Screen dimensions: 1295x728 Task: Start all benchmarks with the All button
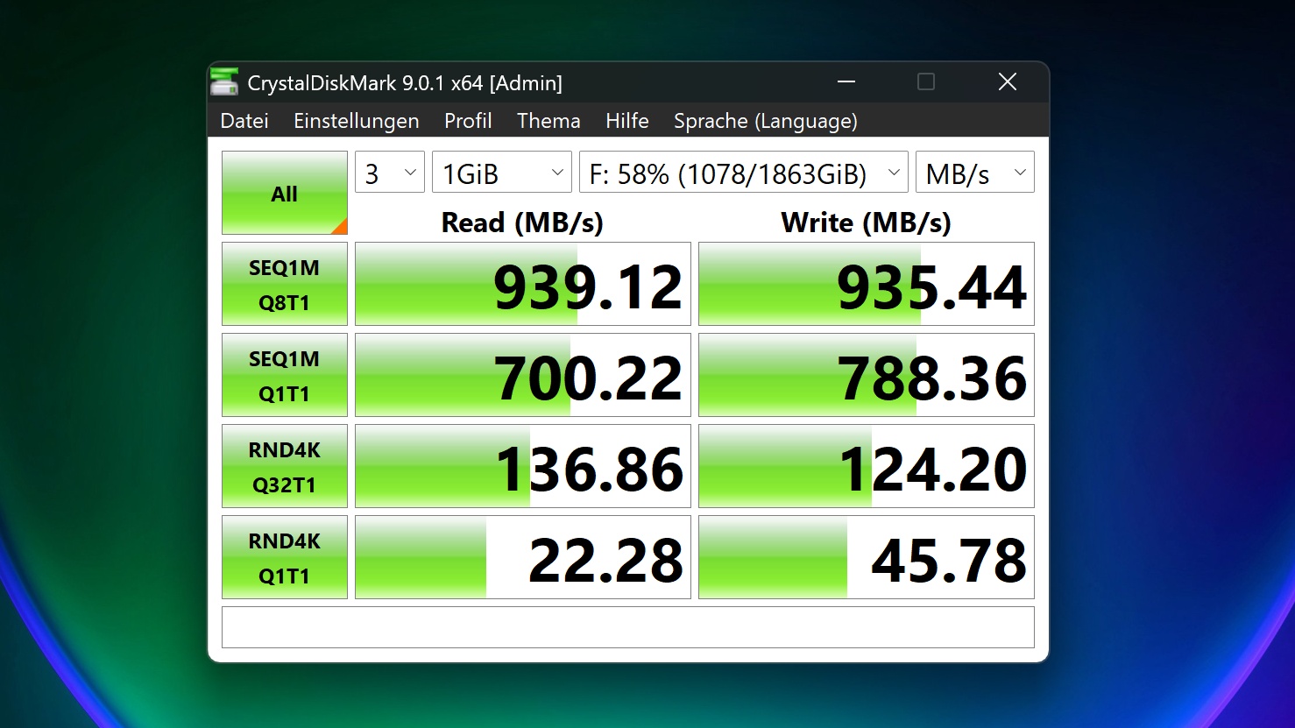coord(284,193)
